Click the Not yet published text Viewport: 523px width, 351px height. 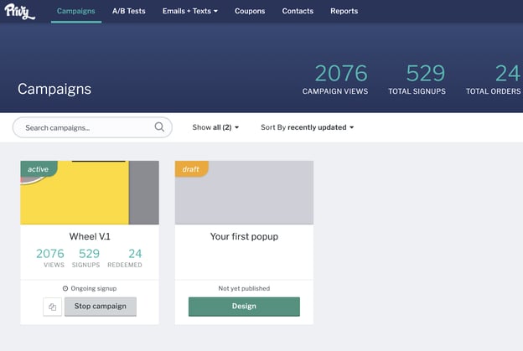244,289
